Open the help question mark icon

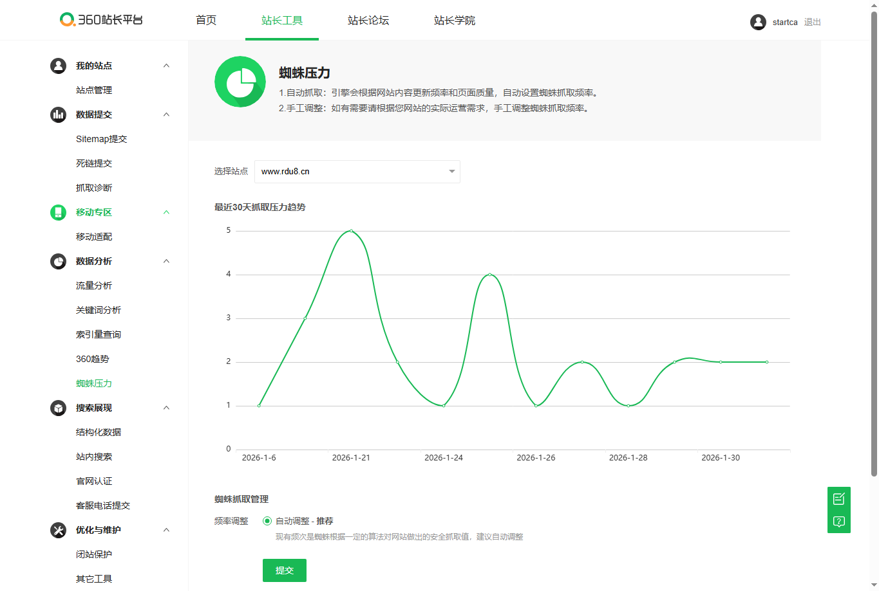pyautogui.click(x=839, y=522)
